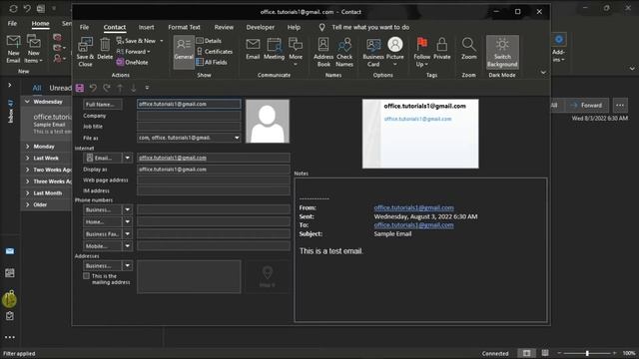Viewport: 639px width, 359px height.
Task: Open Home phone dropdown arrow
Action: pyautogui.click(x=127, y=221)
